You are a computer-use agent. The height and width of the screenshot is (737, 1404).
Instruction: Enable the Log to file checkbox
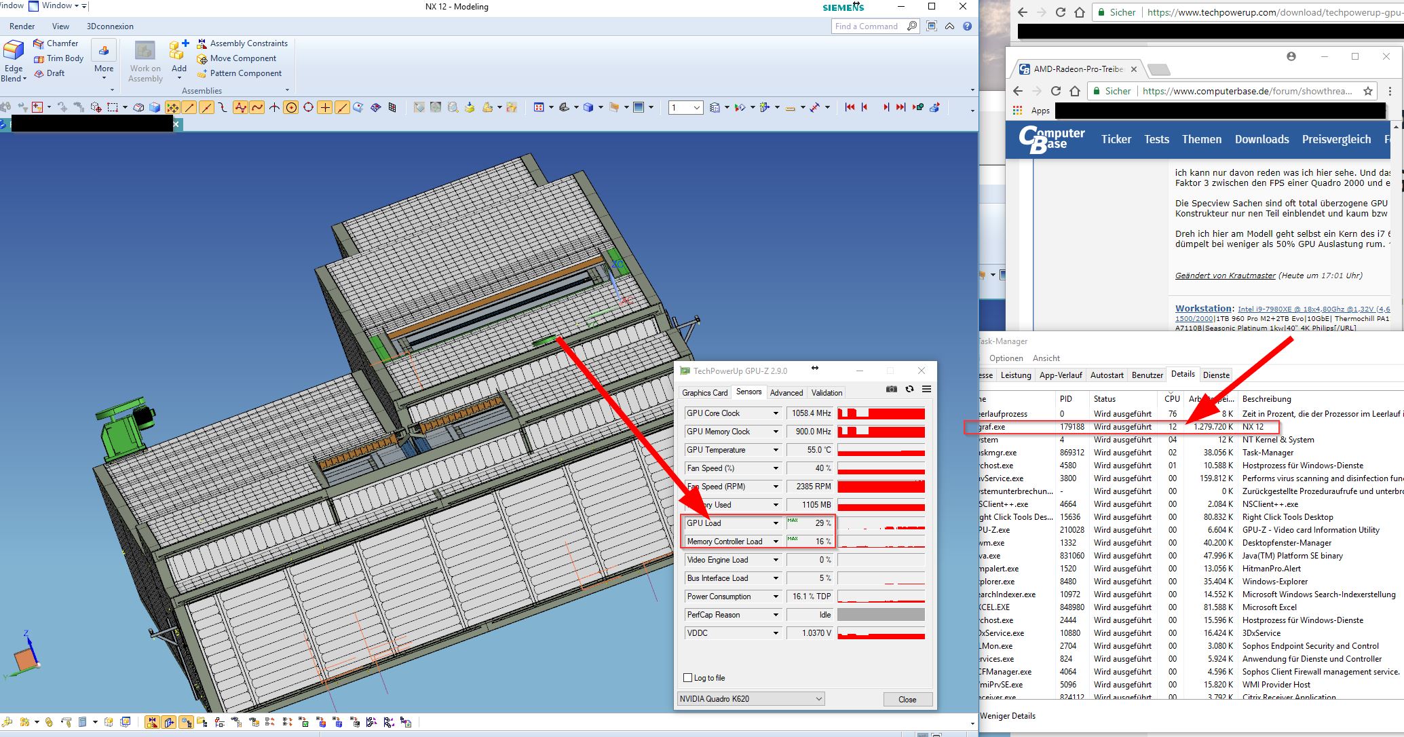pos(688,677)
